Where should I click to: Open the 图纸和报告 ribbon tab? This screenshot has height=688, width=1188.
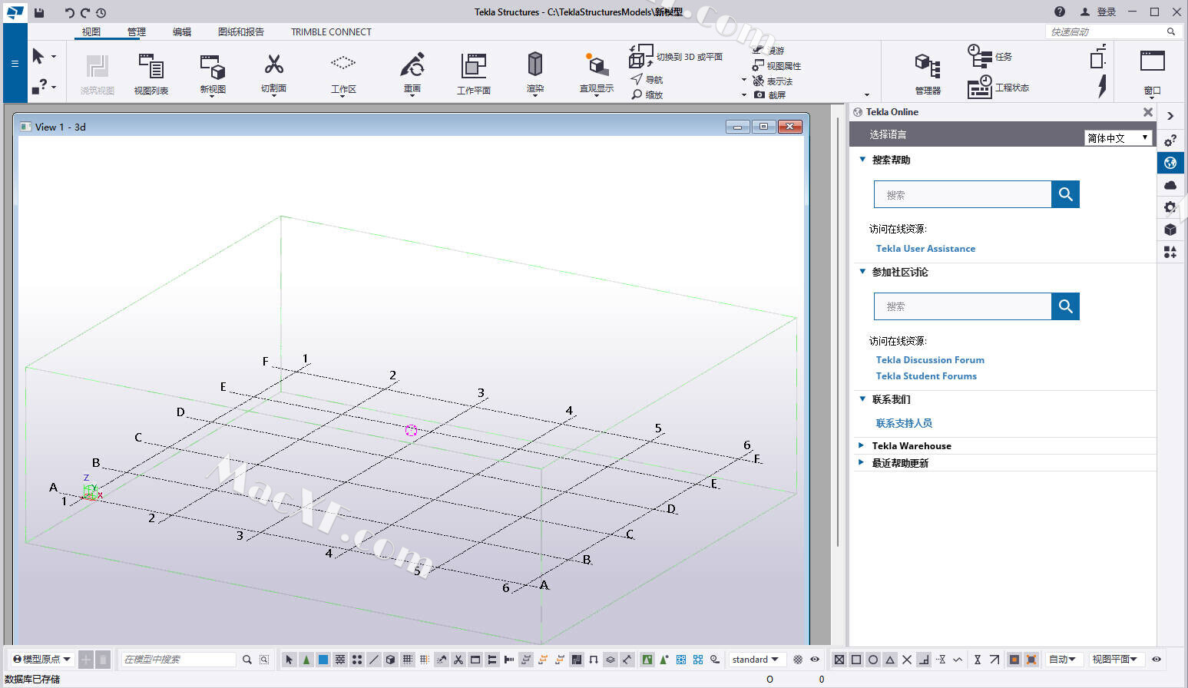click(x=240, y=31)
